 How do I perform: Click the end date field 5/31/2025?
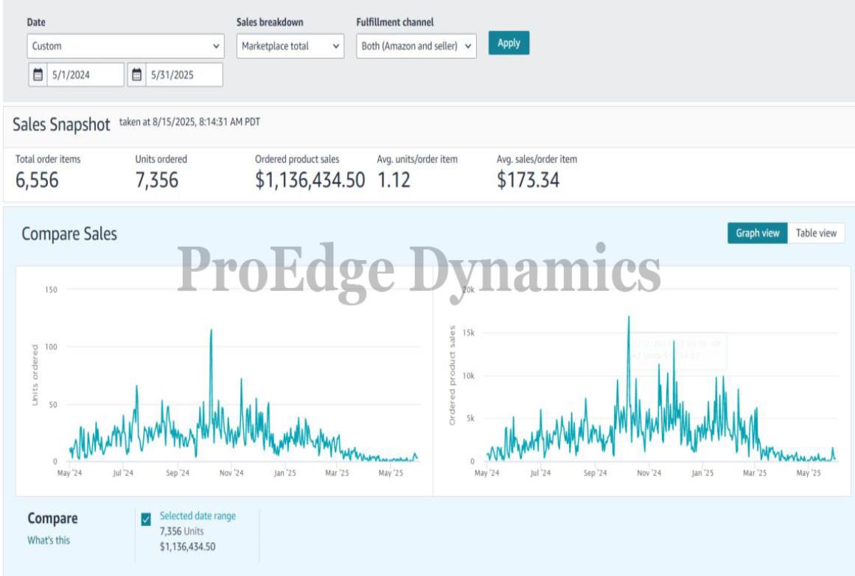click(x=184, y=74)
